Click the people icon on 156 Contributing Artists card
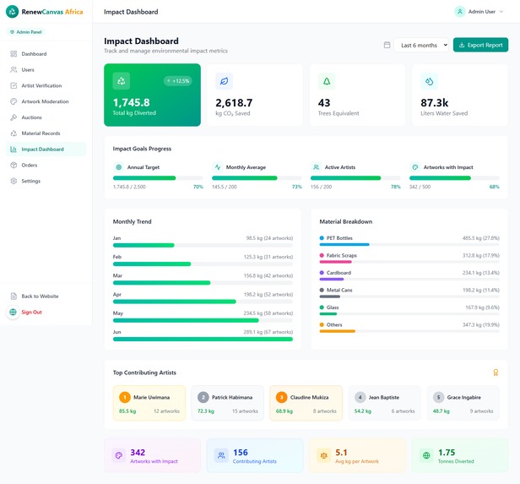This screenshot has height=484, width=520. (221, 455)
